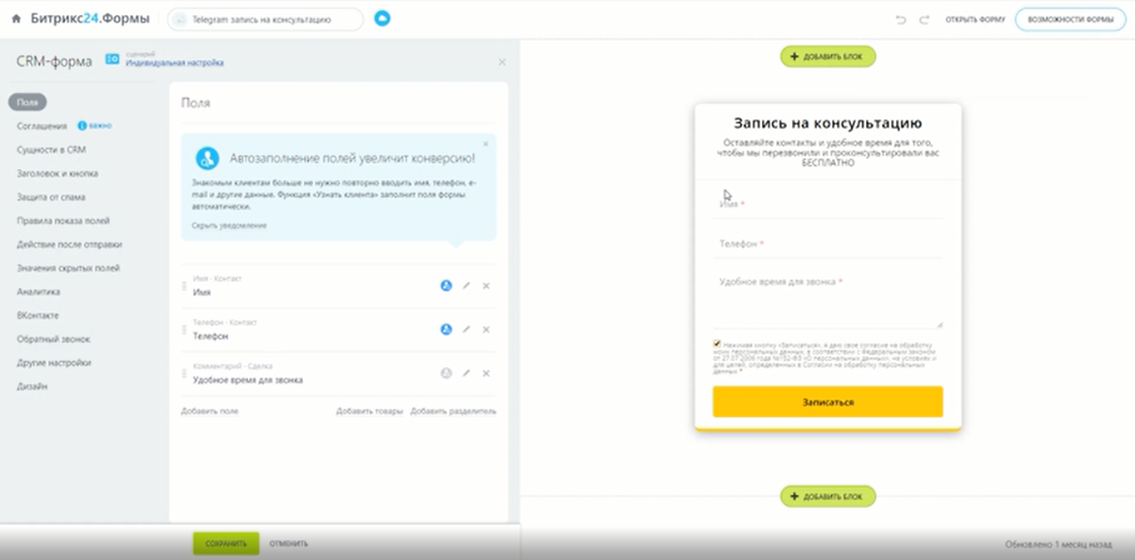Click the Добавить разделитель link

pos(453,411)
